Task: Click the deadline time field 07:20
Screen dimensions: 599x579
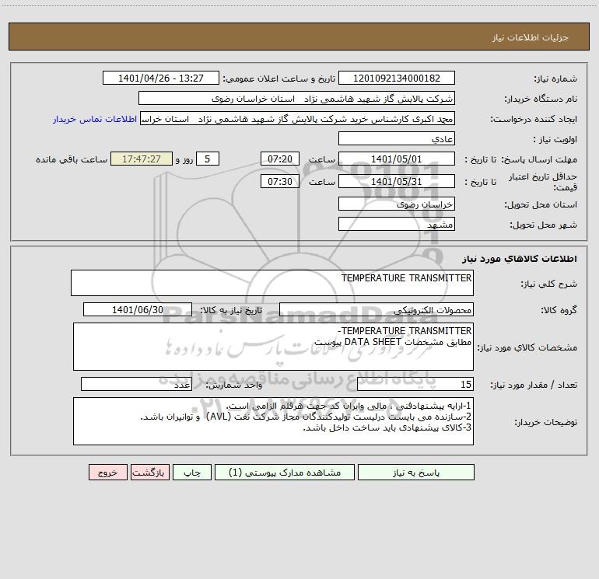Action: pos(279,159)
